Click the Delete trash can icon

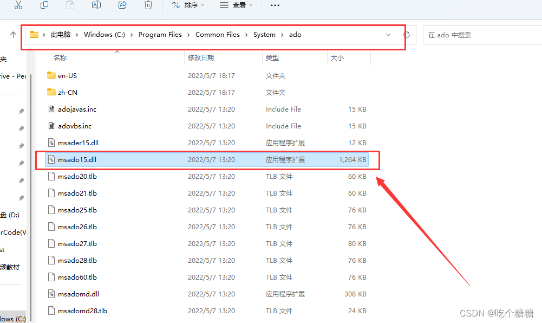point(148,5)
